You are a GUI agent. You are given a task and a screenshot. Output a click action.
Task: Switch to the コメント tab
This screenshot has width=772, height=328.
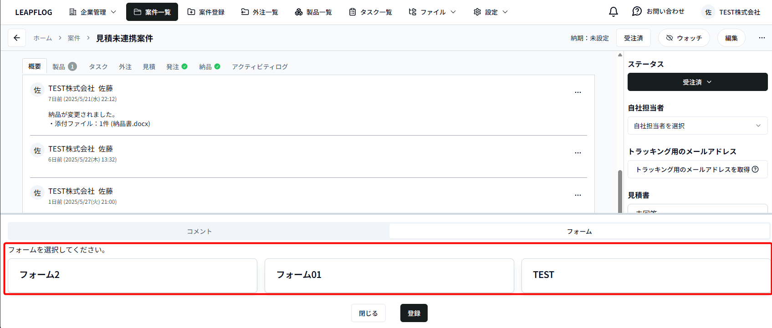click(x=199, y=232)
